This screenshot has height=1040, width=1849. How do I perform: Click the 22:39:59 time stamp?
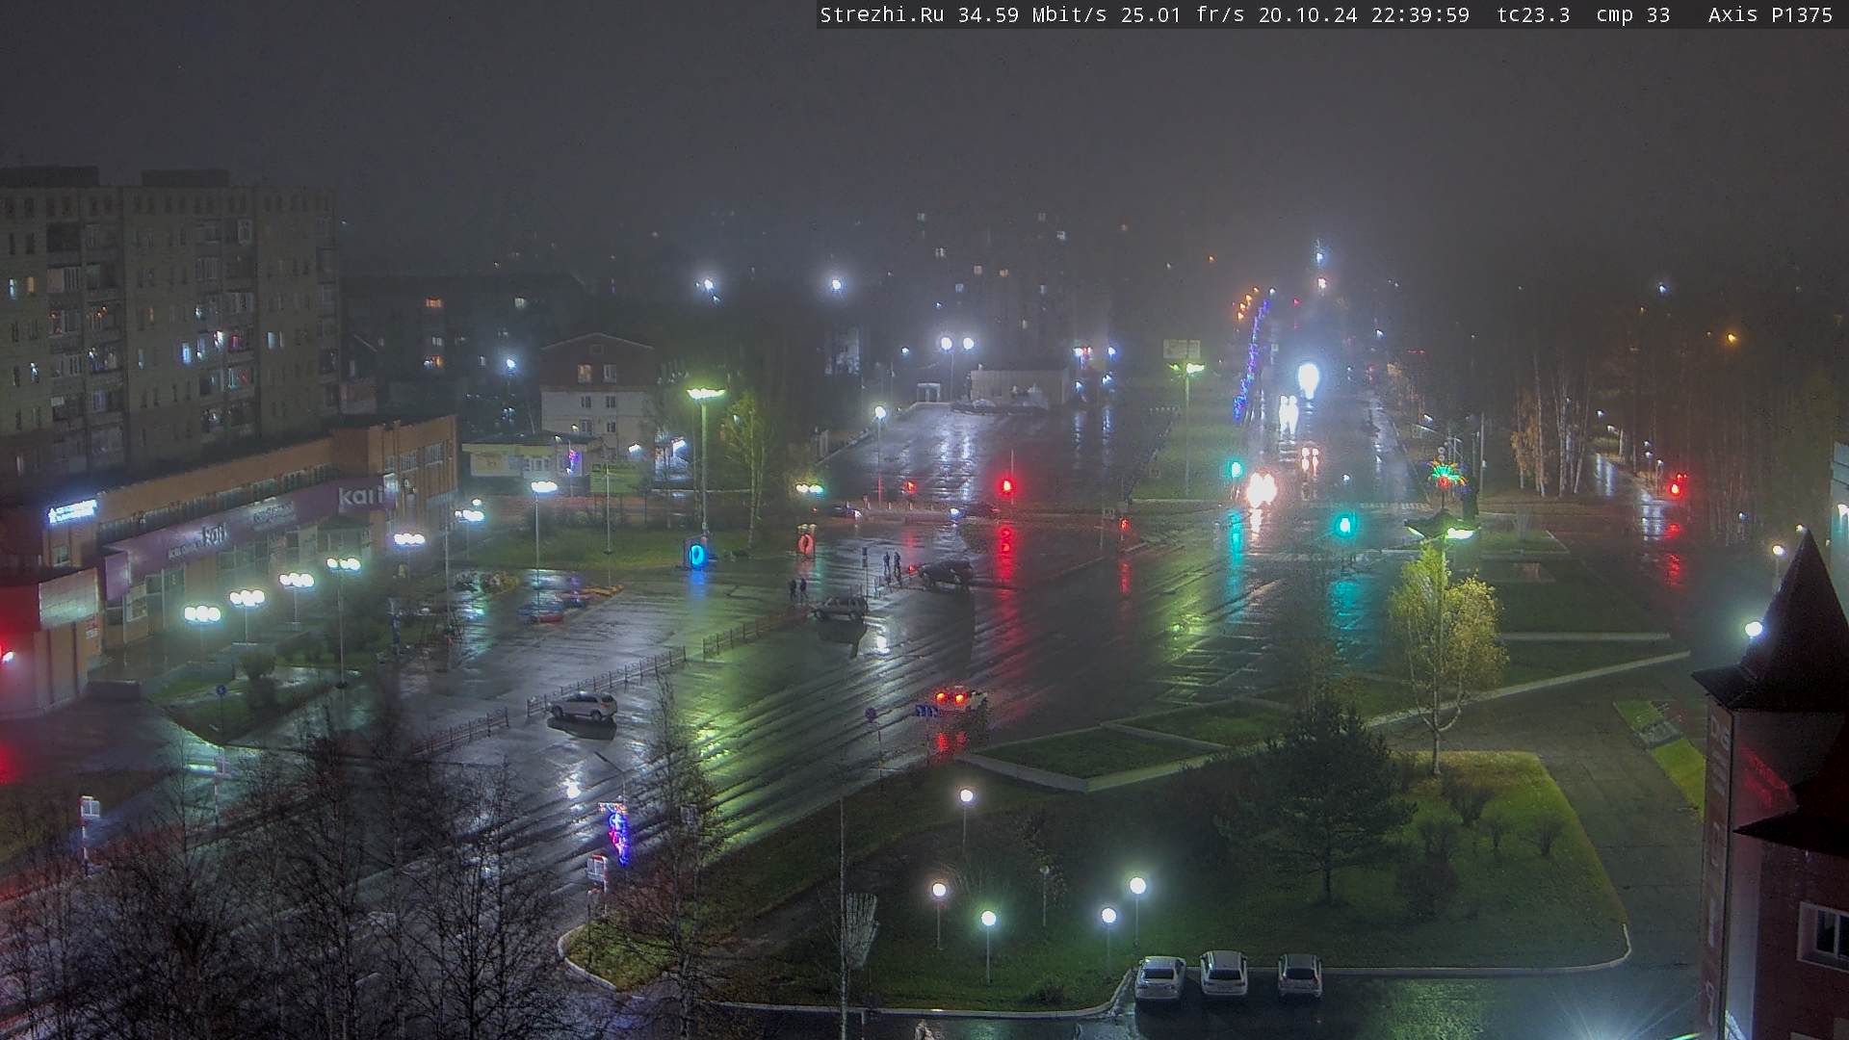pyautogui.click(x=1420, y=14)
